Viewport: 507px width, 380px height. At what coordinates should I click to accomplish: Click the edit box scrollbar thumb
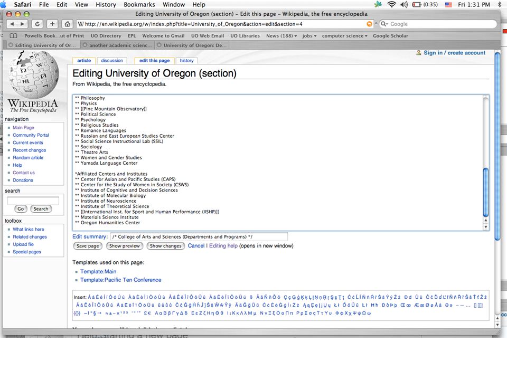(x=485, y=192)
